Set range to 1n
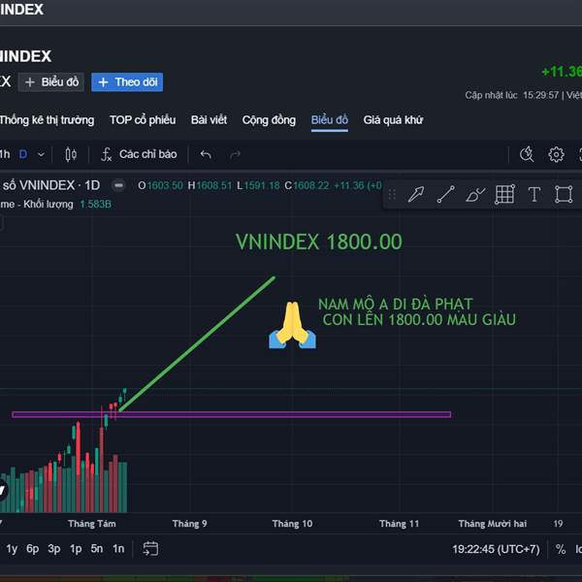This screenshot has height=582, width=582. [x=118, y=549]
